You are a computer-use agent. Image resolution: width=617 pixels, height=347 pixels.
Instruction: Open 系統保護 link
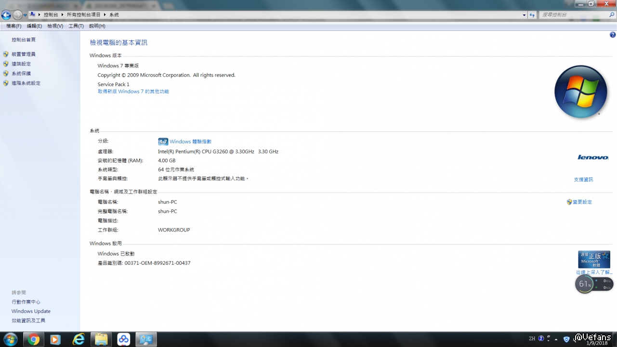click(x=21, y=74)
